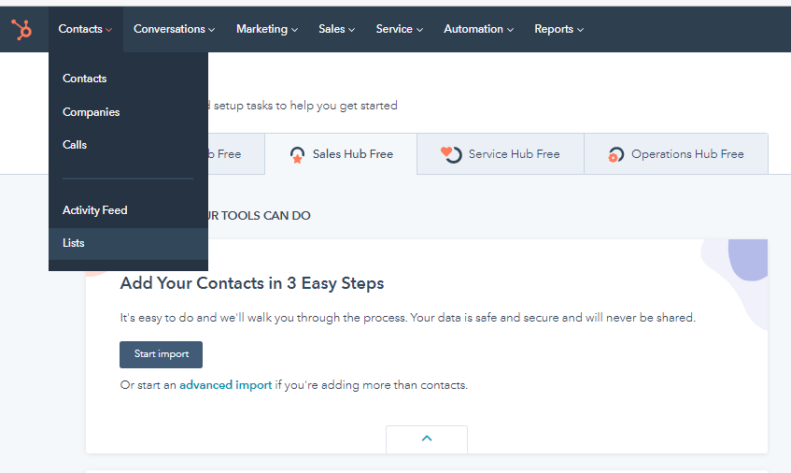Viewport: 791px width, 473px height.
Task: Select Contacts in the dropdown list
Action: [x=128, y=79]
